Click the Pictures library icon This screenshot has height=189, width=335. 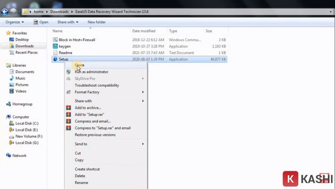pyautogui.click(x=11, y=85)
